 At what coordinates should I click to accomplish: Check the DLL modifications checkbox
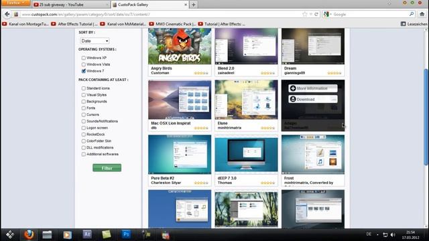coord(83,147)
